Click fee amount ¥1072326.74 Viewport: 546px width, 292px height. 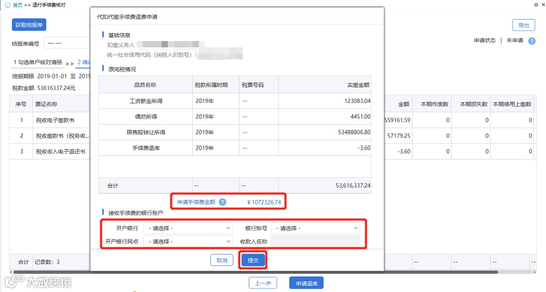(x=264, y=202)
